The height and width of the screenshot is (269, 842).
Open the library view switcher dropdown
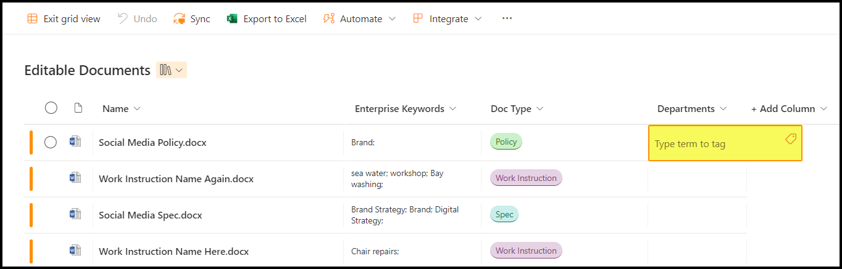172,70
